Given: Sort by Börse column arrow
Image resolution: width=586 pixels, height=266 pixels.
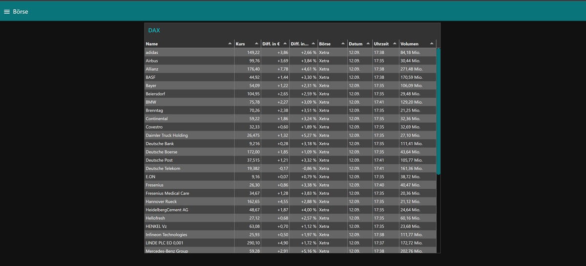Looking at the screenshot, I should 343,44.
